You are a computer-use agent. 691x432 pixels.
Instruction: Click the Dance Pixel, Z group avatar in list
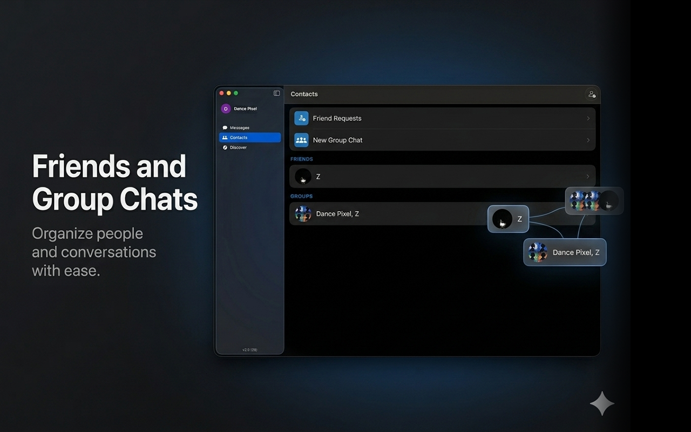coord(303,214)
